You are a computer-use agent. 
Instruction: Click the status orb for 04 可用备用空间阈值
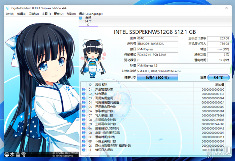[84, 102]
